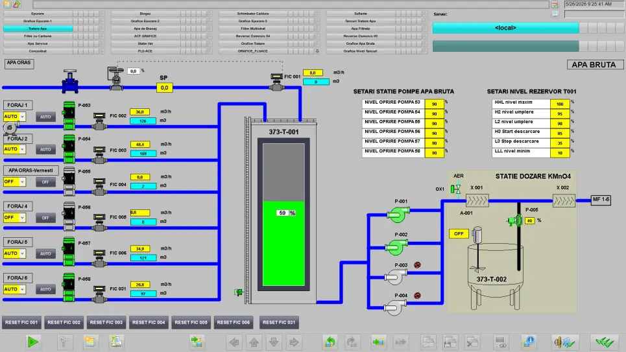Screen dimensions: 626x352
Task: Click the blue info icon in bottom toolbar
Action: point(528,342)
